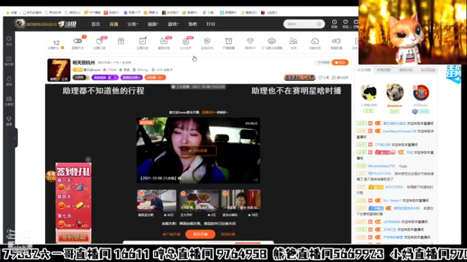Open the 开播提醒 alarm clock icon
Screen dimensions: 467x262
(x=229, y=43)
